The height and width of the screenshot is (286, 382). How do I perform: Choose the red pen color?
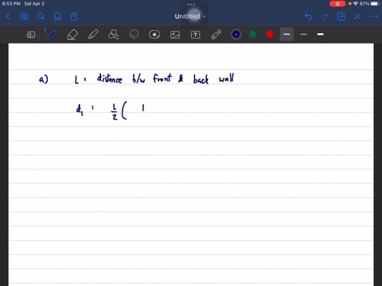270,34
